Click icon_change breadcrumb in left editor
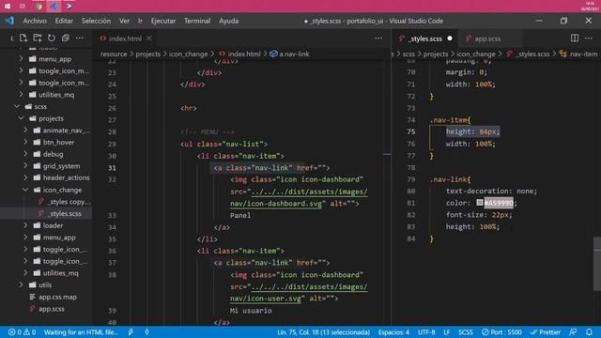601x338 pixels. [x=188, y=54]
